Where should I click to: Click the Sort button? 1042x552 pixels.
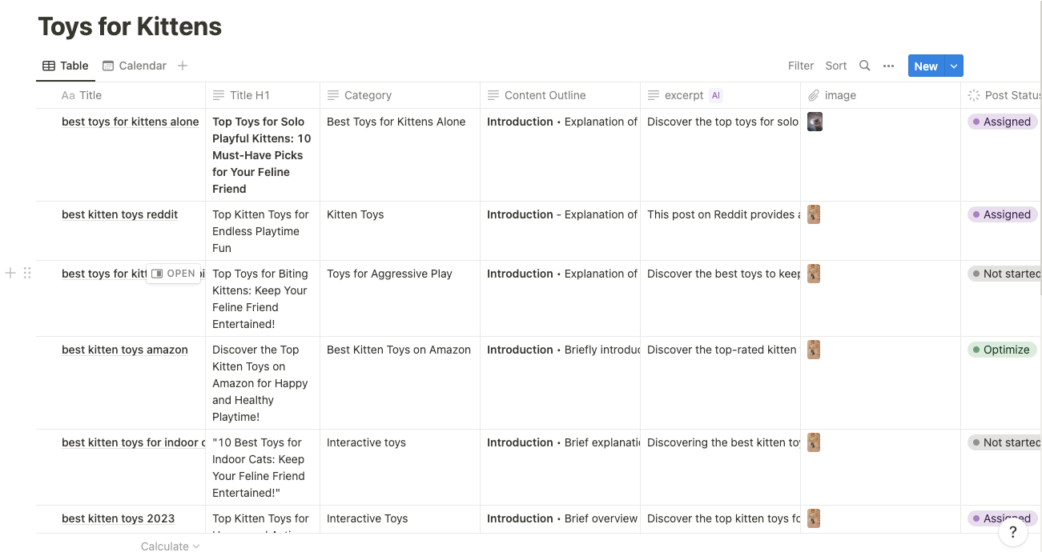(x=835, y=66)
